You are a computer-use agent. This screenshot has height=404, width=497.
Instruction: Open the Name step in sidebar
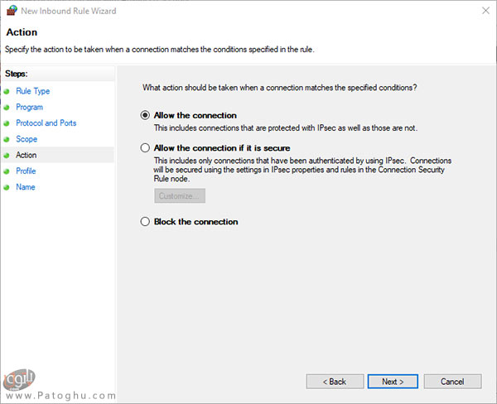coord(25,187)
